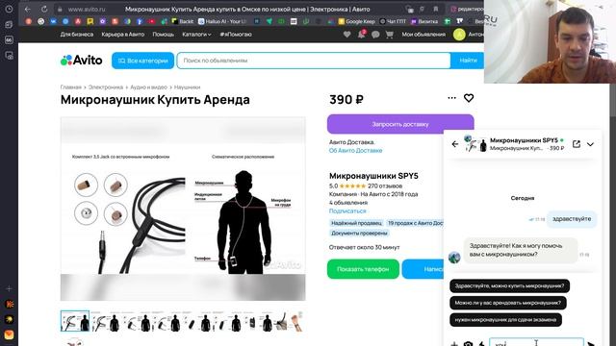Open the Главная breadcrumb link
Screen dimensions: 616x346
(x=70, y=87)
